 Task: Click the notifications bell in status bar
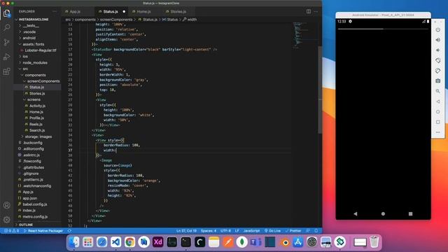click(x=316, y=231)
